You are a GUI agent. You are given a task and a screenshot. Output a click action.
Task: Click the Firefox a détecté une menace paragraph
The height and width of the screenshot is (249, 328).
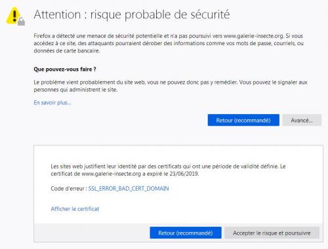pos(169,43)
